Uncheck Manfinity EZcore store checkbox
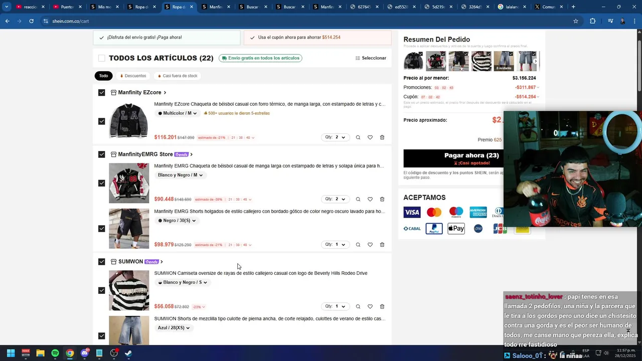This screenshot has height=361, width=642. tap(102, 93)
